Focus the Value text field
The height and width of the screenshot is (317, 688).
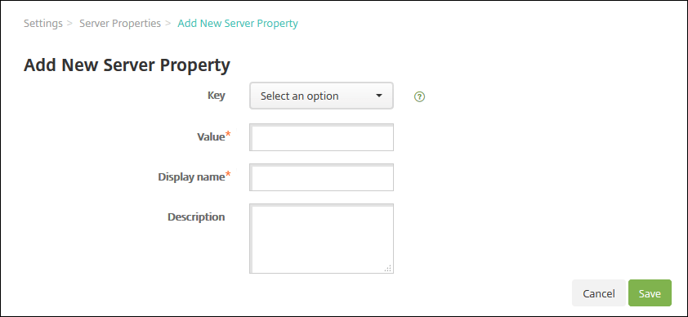click(321, 137)
